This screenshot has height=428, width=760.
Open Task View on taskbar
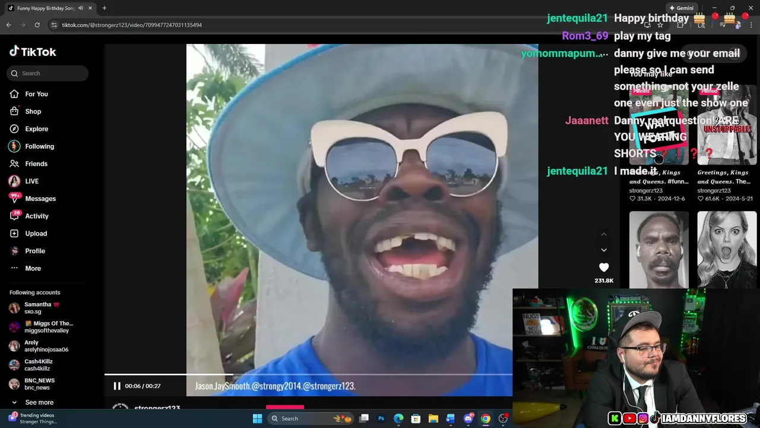pyautogui.click(x=364, y=418)
